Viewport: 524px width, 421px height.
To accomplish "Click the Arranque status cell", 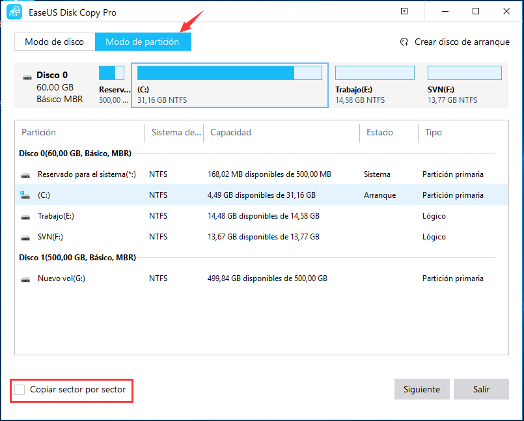I will 379,195.
